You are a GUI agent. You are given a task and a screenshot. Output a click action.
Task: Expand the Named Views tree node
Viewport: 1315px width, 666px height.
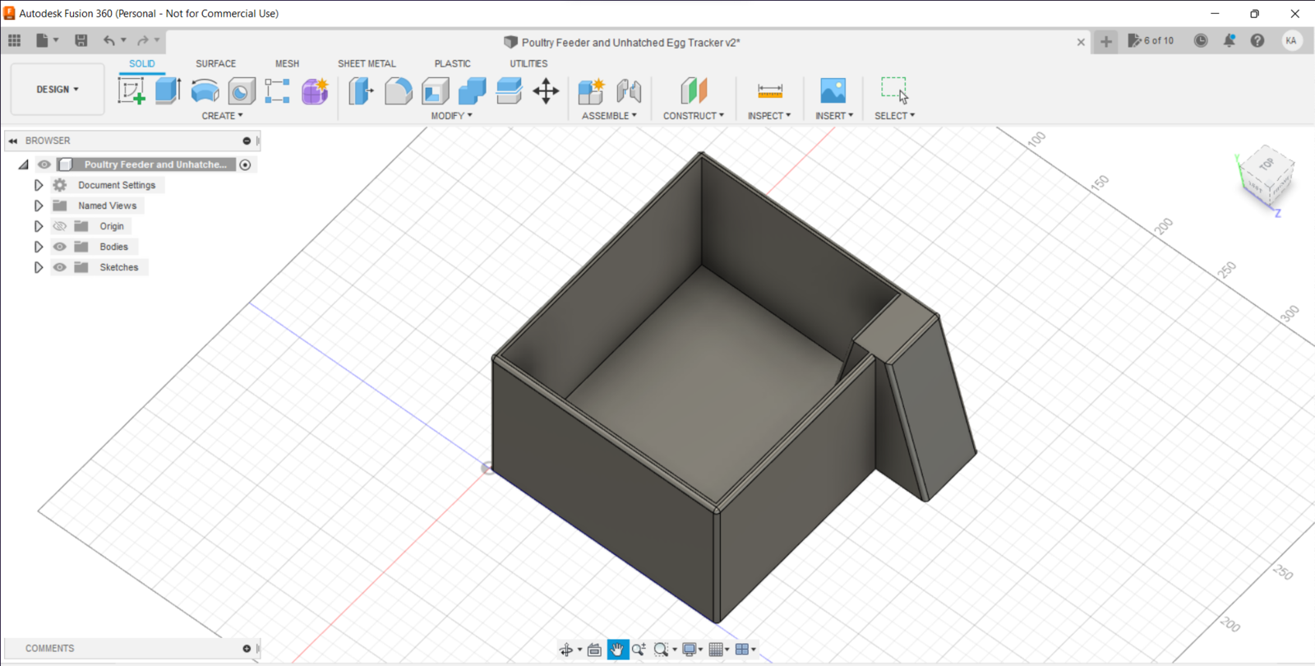39,206
